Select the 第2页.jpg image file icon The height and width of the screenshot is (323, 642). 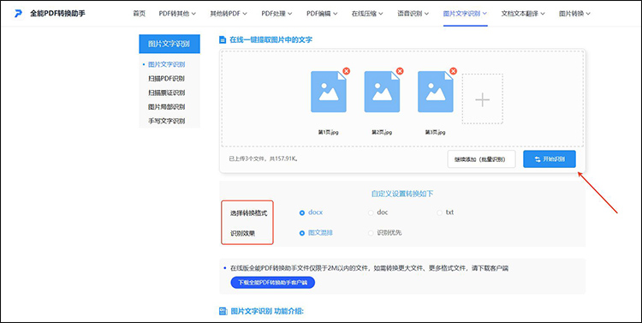click(382, 92)
